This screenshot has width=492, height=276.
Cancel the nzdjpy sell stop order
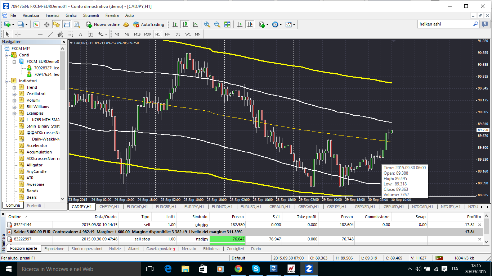(x=479, y=239)
